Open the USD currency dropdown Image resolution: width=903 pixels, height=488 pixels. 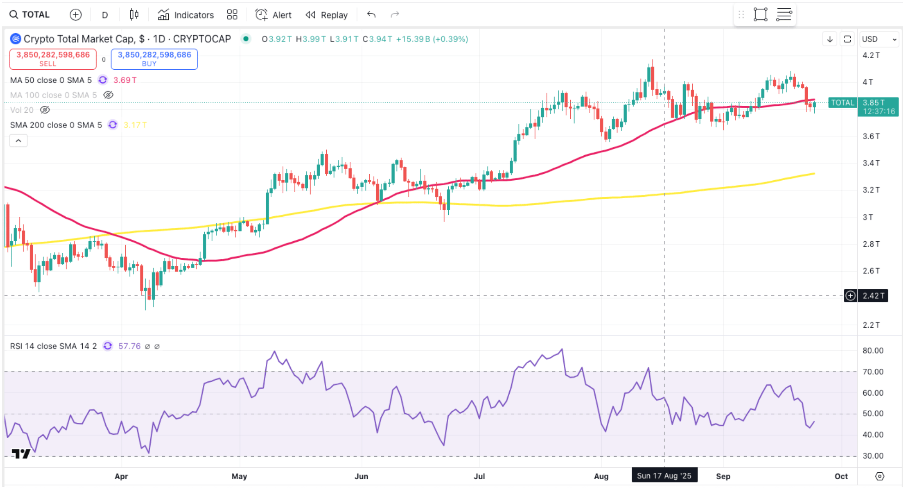click(x=879, y=39)
